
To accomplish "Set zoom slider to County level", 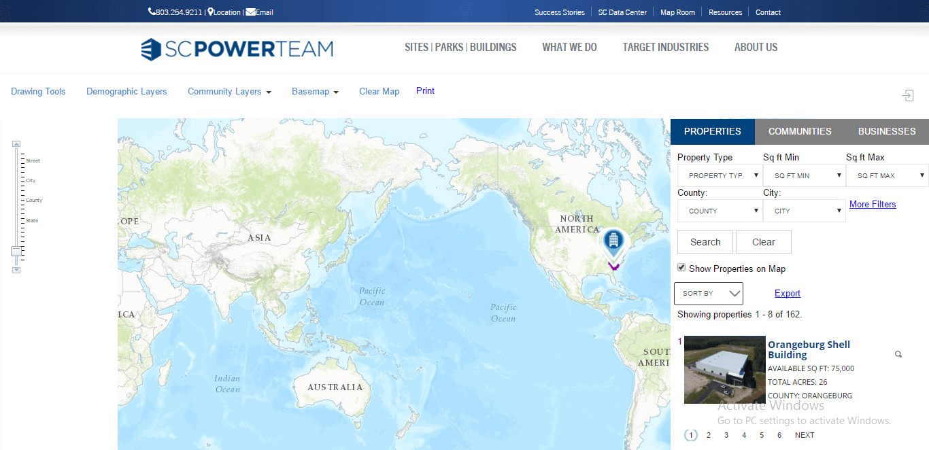I will pos(34,201).
